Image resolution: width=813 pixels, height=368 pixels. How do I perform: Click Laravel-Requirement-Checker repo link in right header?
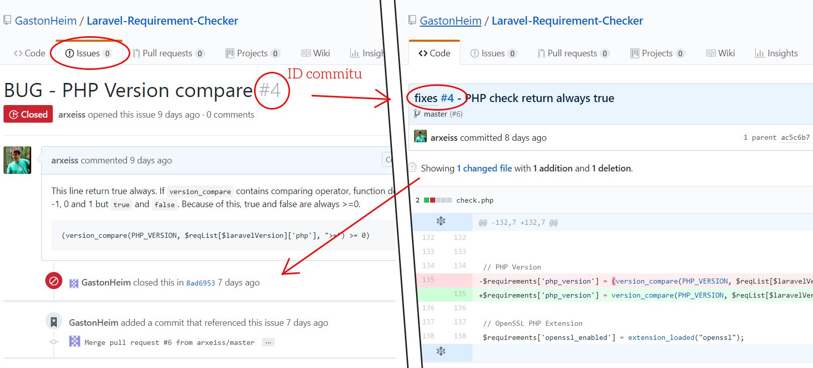(x=567, y=21)
